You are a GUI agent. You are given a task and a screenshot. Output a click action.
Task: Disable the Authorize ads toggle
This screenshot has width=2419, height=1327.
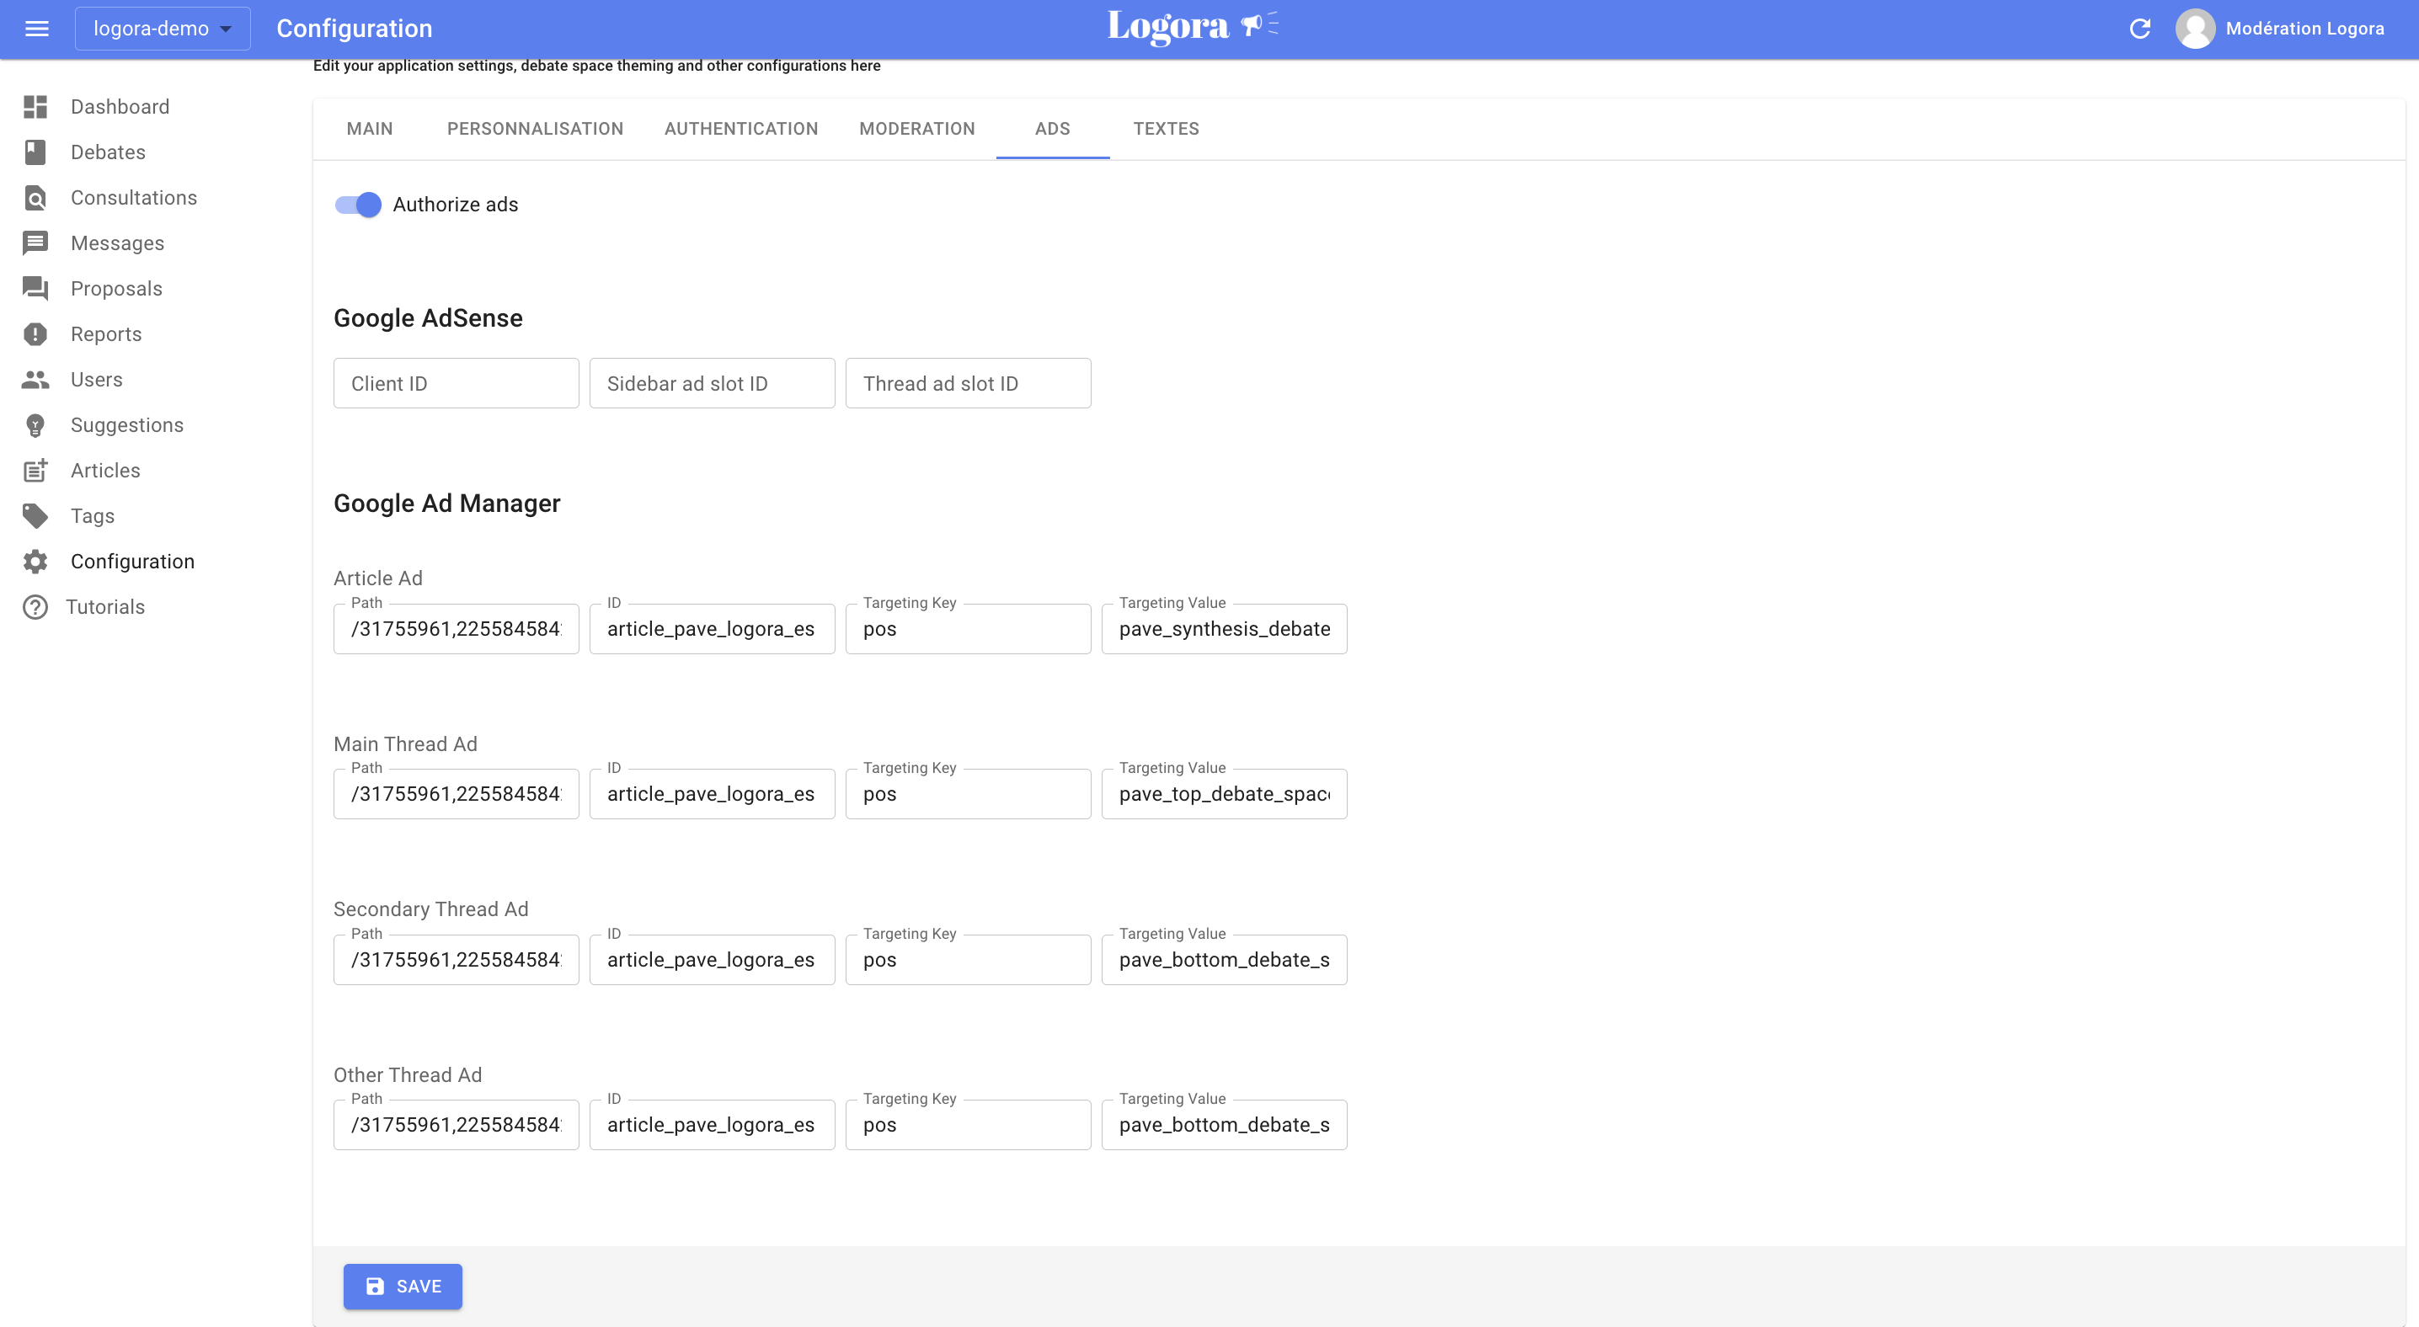(x=357, y=205)
